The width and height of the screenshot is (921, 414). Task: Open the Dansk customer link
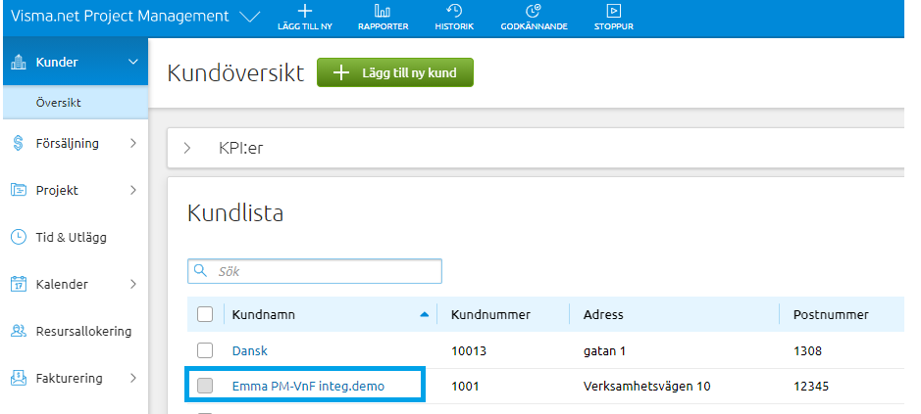click(249, 350)
